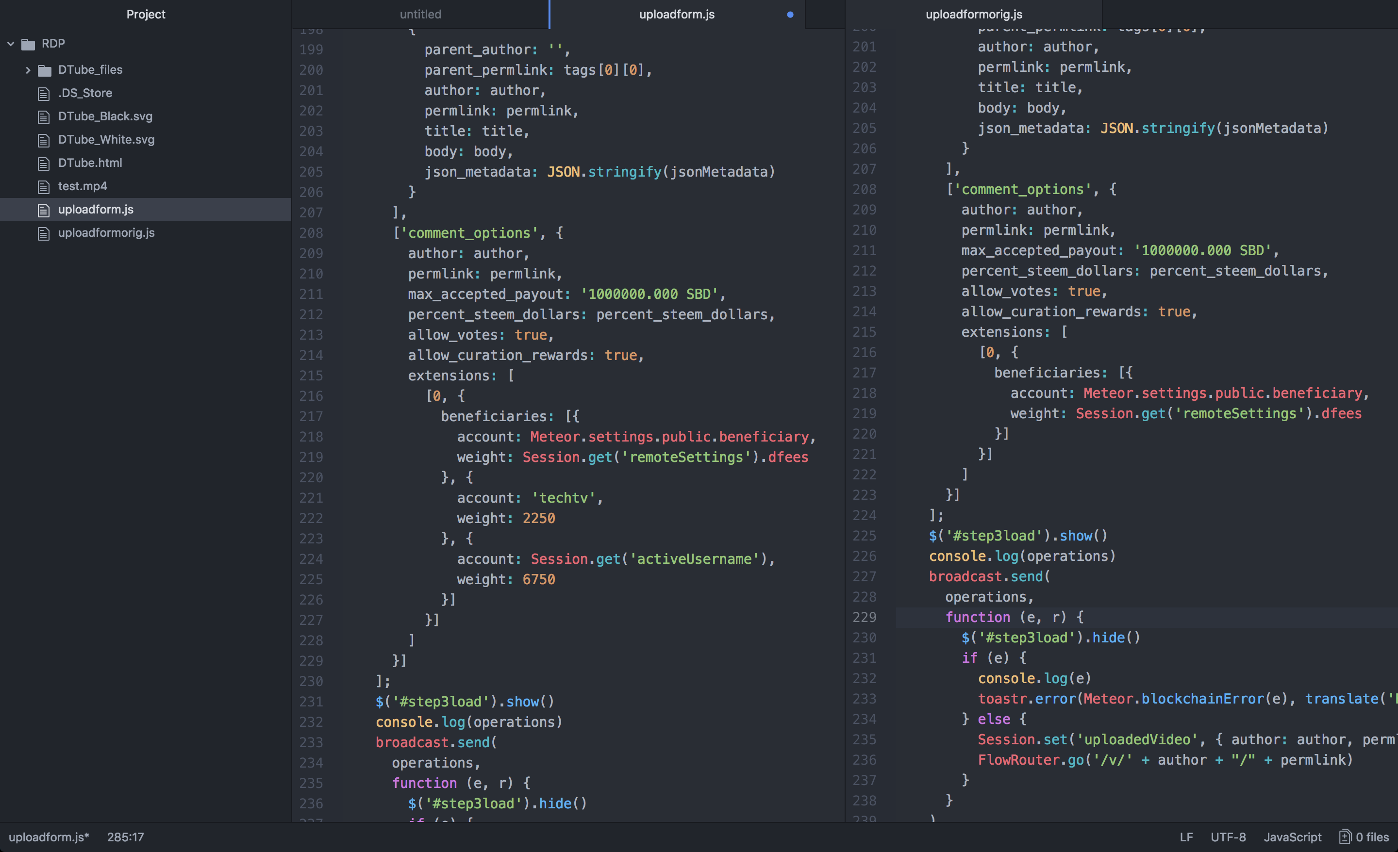Click 'function (e, r) {' in right editor
This screenshot has width=1398, height=852.
click(x=1015, y=617)
